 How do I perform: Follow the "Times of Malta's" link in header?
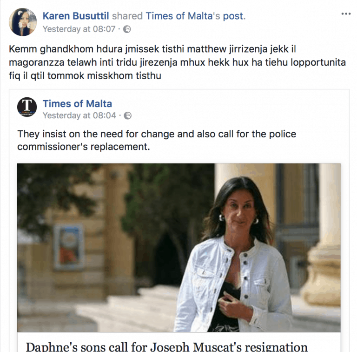183,16
